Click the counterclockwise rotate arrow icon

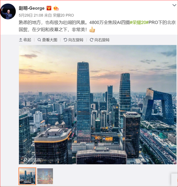66,40
